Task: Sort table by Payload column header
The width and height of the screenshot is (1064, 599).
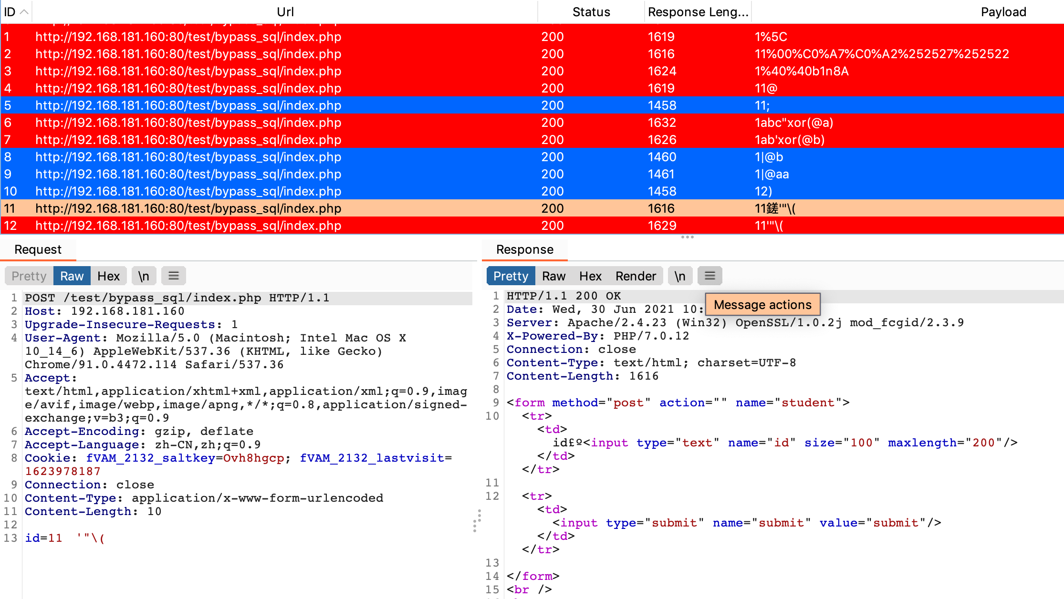Action: click(1003, 12)
